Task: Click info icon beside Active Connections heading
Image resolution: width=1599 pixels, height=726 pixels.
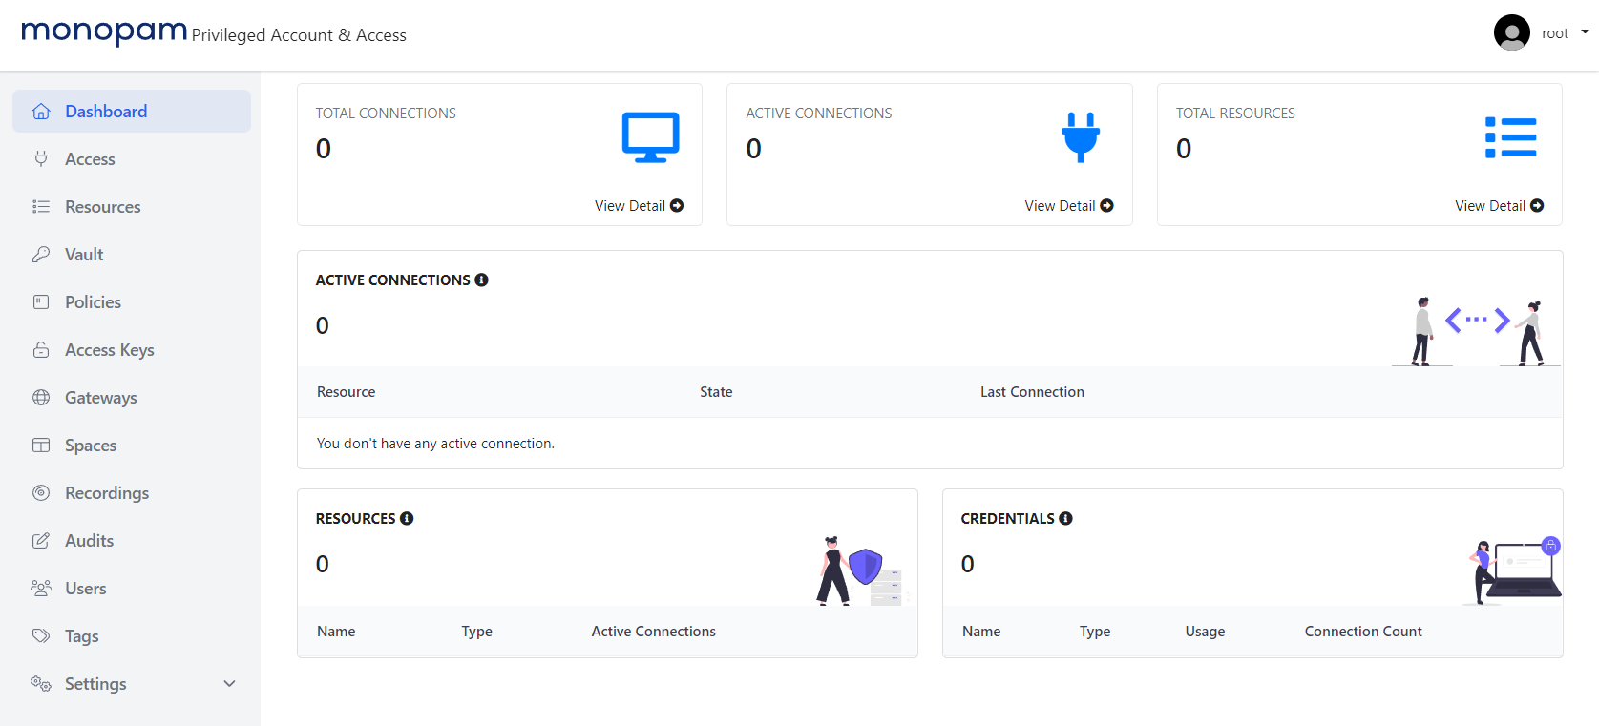Action: tap(482, 280)
